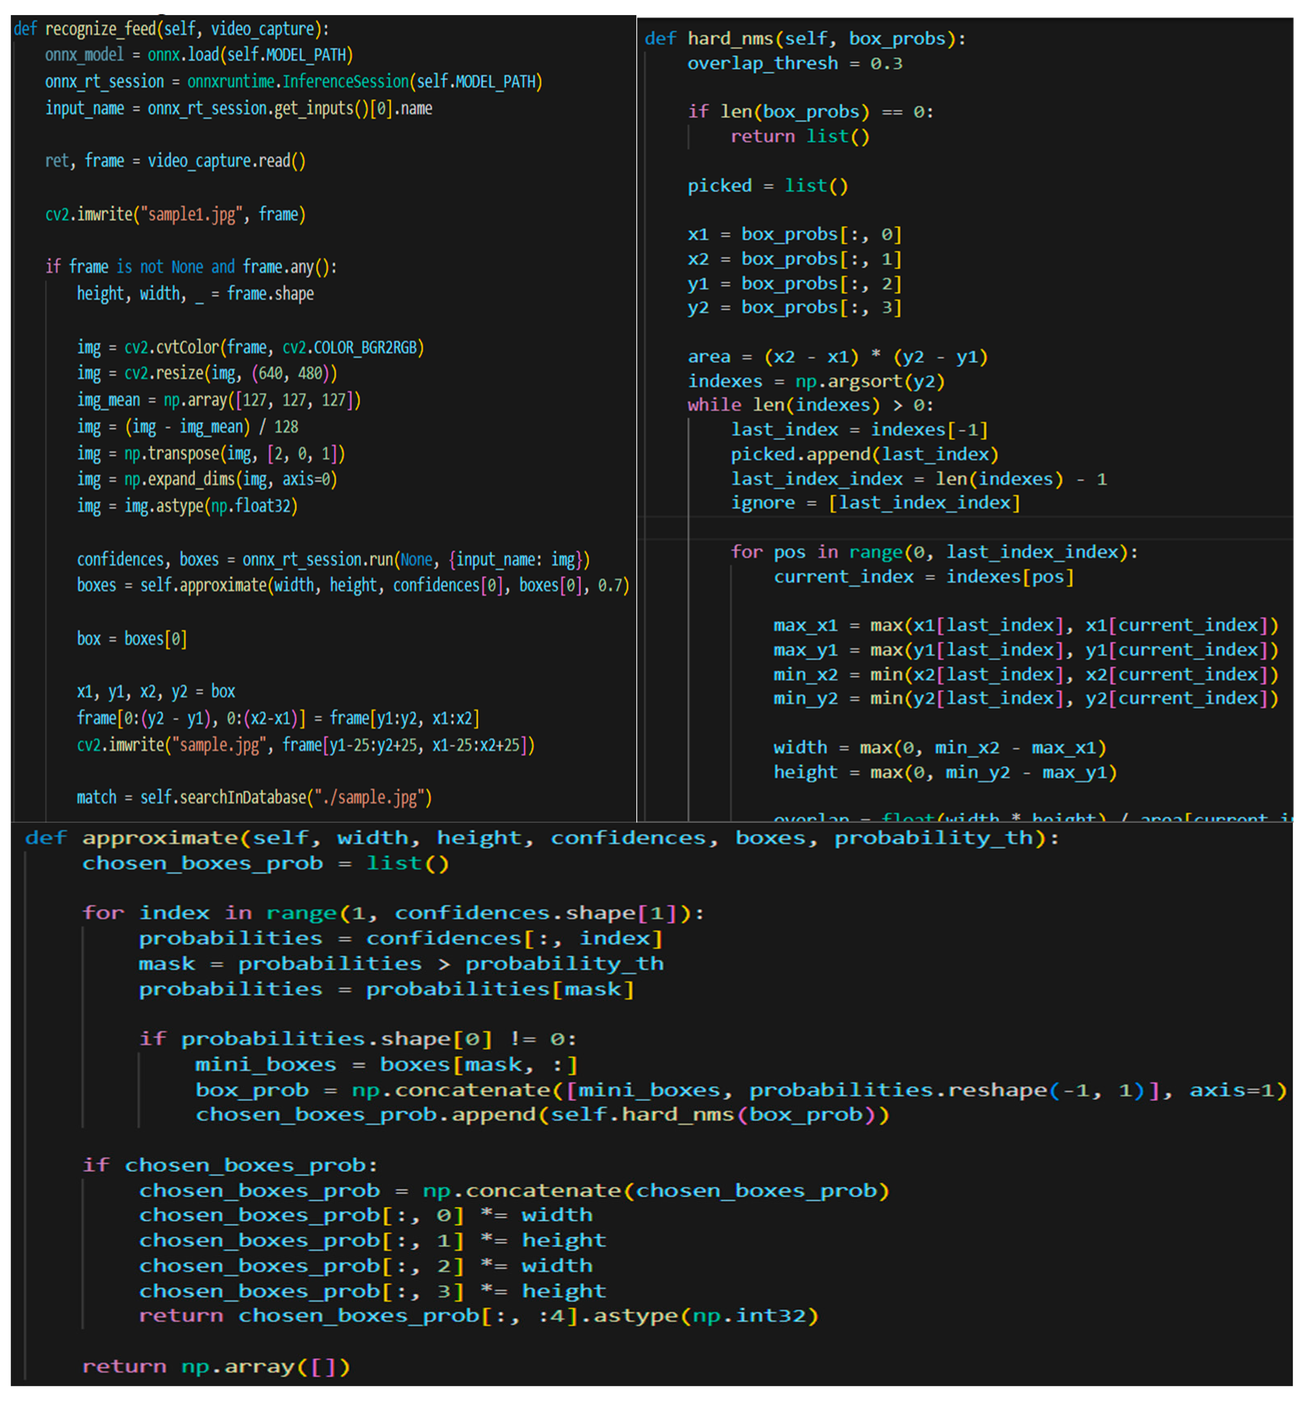This screenshot has width=1307, height=1401.
Task: Click on the "picked = list()" line
Action: 767,186
